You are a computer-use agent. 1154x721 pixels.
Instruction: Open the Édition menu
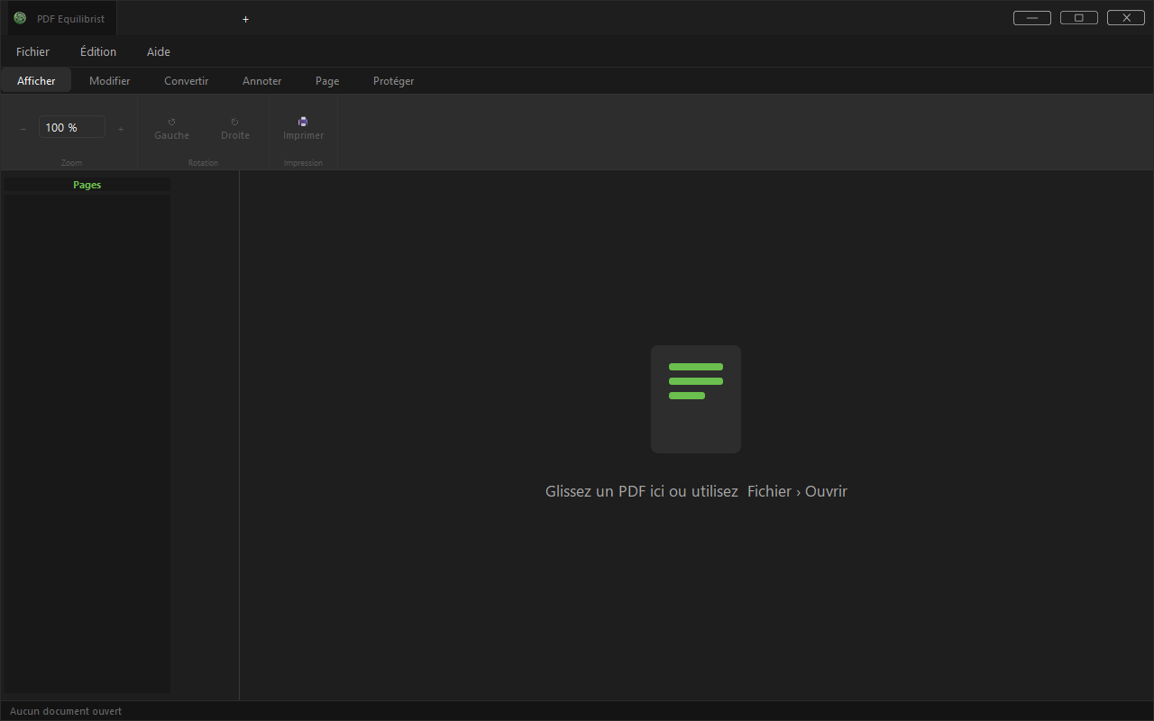point(98,51)
